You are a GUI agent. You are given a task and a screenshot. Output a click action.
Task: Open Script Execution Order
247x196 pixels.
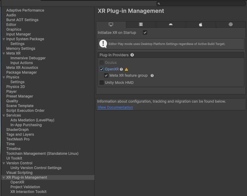point(25,111)
